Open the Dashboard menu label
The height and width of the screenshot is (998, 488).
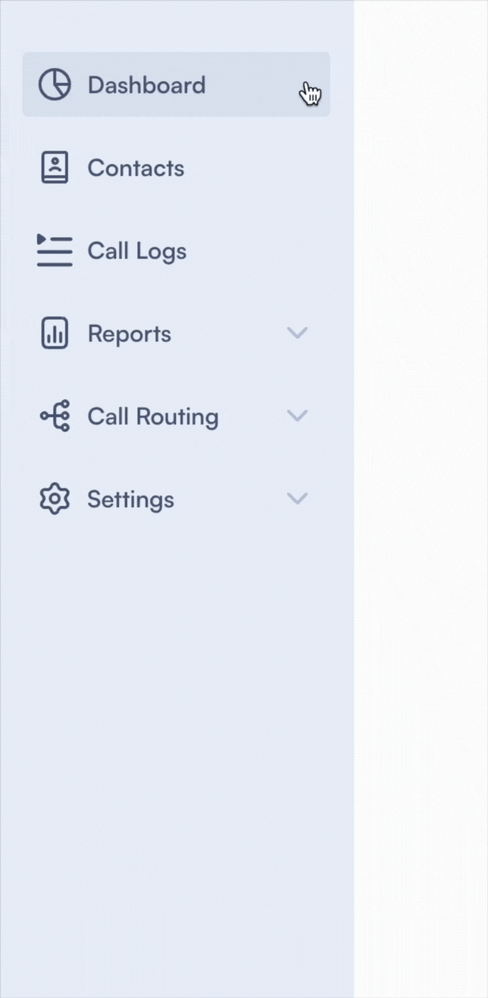(146, 85)
